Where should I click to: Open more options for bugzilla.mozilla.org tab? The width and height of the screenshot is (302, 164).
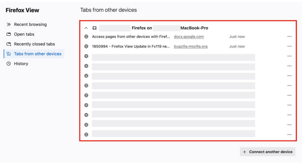click(x=289, y=47)
